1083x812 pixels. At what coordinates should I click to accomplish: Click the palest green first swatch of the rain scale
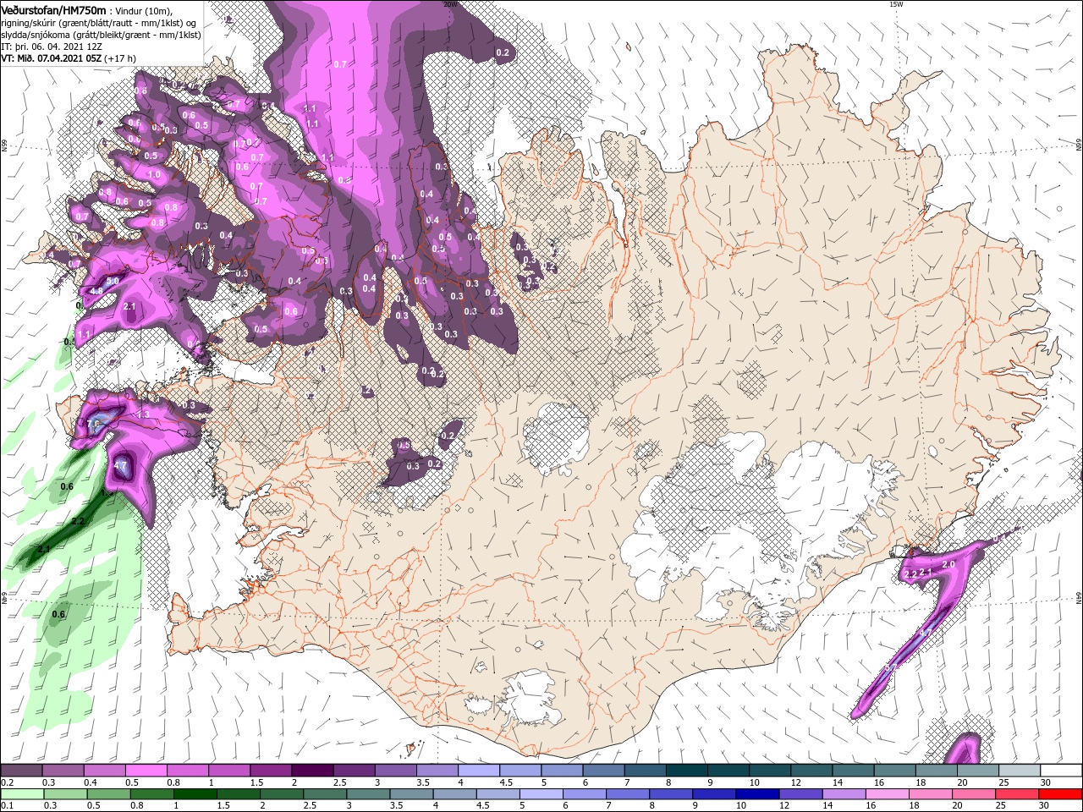click(21, 794)
